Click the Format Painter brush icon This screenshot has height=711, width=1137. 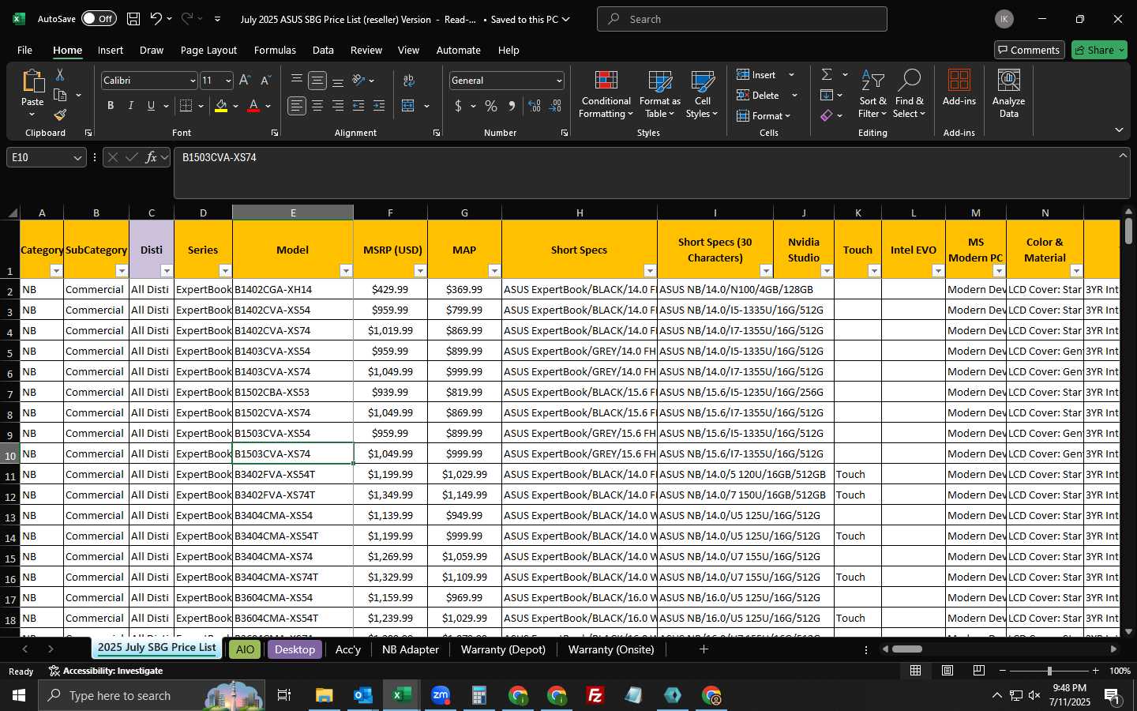pyautogui.click(x=60, y=115)
